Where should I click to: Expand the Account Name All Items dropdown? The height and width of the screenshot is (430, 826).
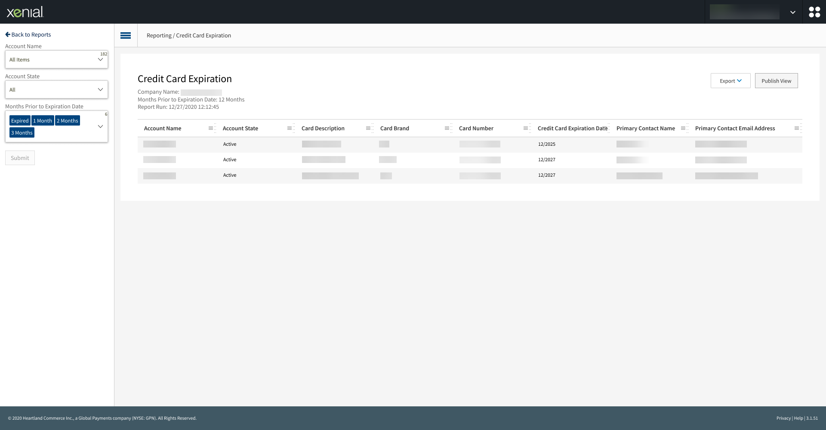(100, 60)
